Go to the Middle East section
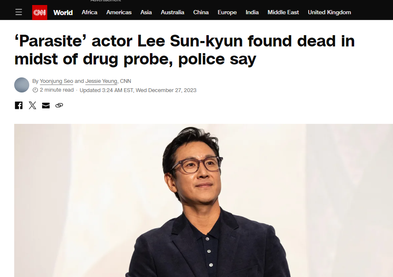Viewport: 393px width, 277px height. (283, 12)
